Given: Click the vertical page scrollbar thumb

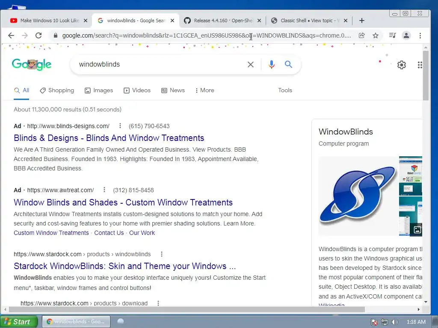Looking at the screenshot, I should [x=426, y=76].
